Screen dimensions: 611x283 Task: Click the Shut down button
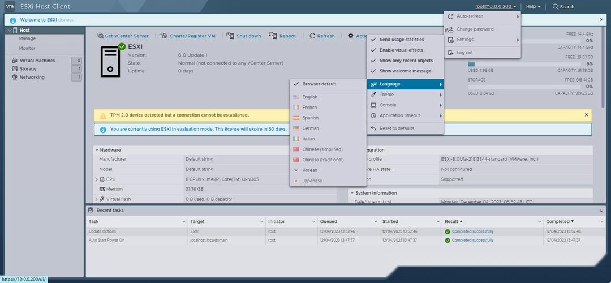tap(244, 36)
